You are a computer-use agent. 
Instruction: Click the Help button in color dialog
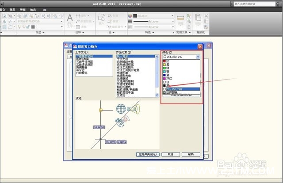pos(191,154)
